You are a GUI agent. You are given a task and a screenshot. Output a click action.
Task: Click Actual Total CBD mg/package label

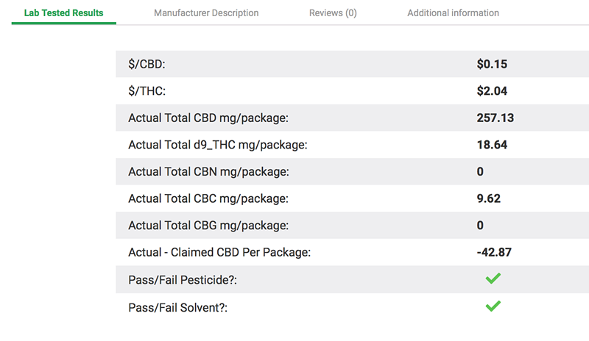tap(208, 118)
